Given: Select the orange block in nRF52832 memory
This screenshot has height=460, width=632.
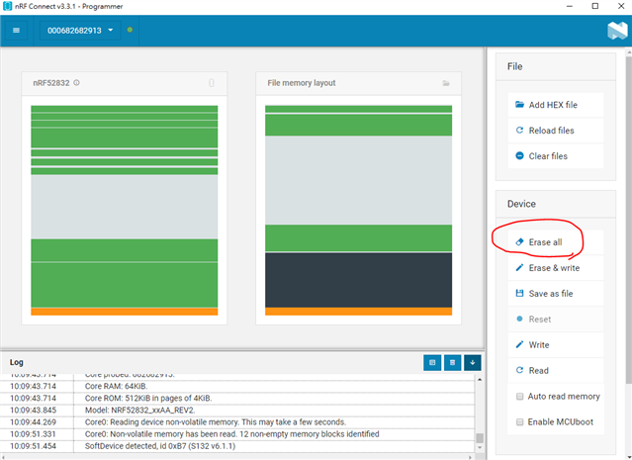Looking at the screenshot, I should pyautogui.click(x=125, y=312).
